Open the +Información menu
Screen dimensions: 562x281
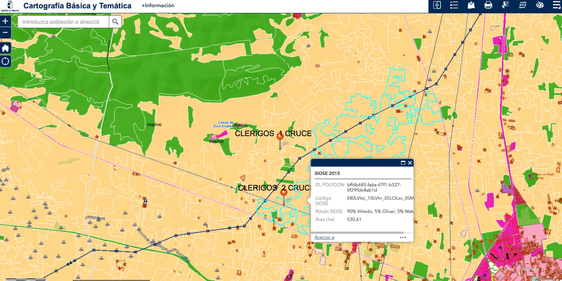[x=158, y=5]
